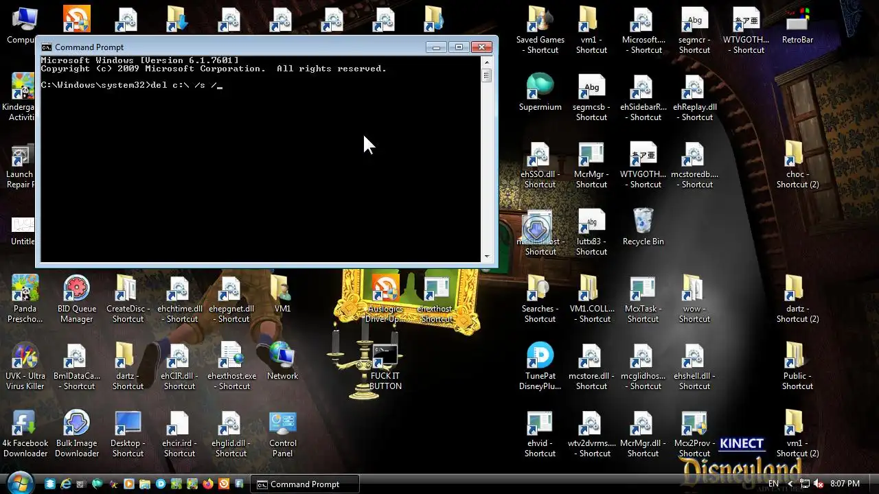The height and width of the screenshot is (494, 879).
Task: Select the ehSSO.dll shortcut icon
Action: click(x=540, y=165)
